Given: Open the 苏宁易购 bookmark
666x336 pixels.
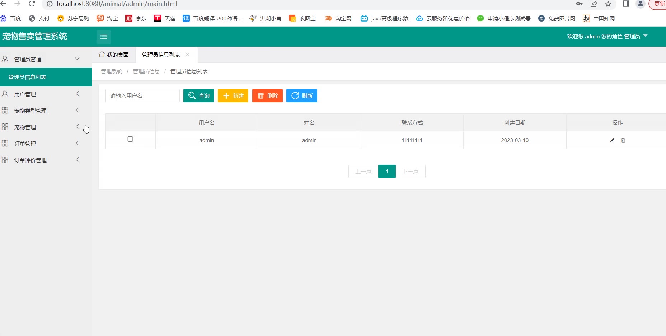Looking at the screenshot, I should coord(73,18).
